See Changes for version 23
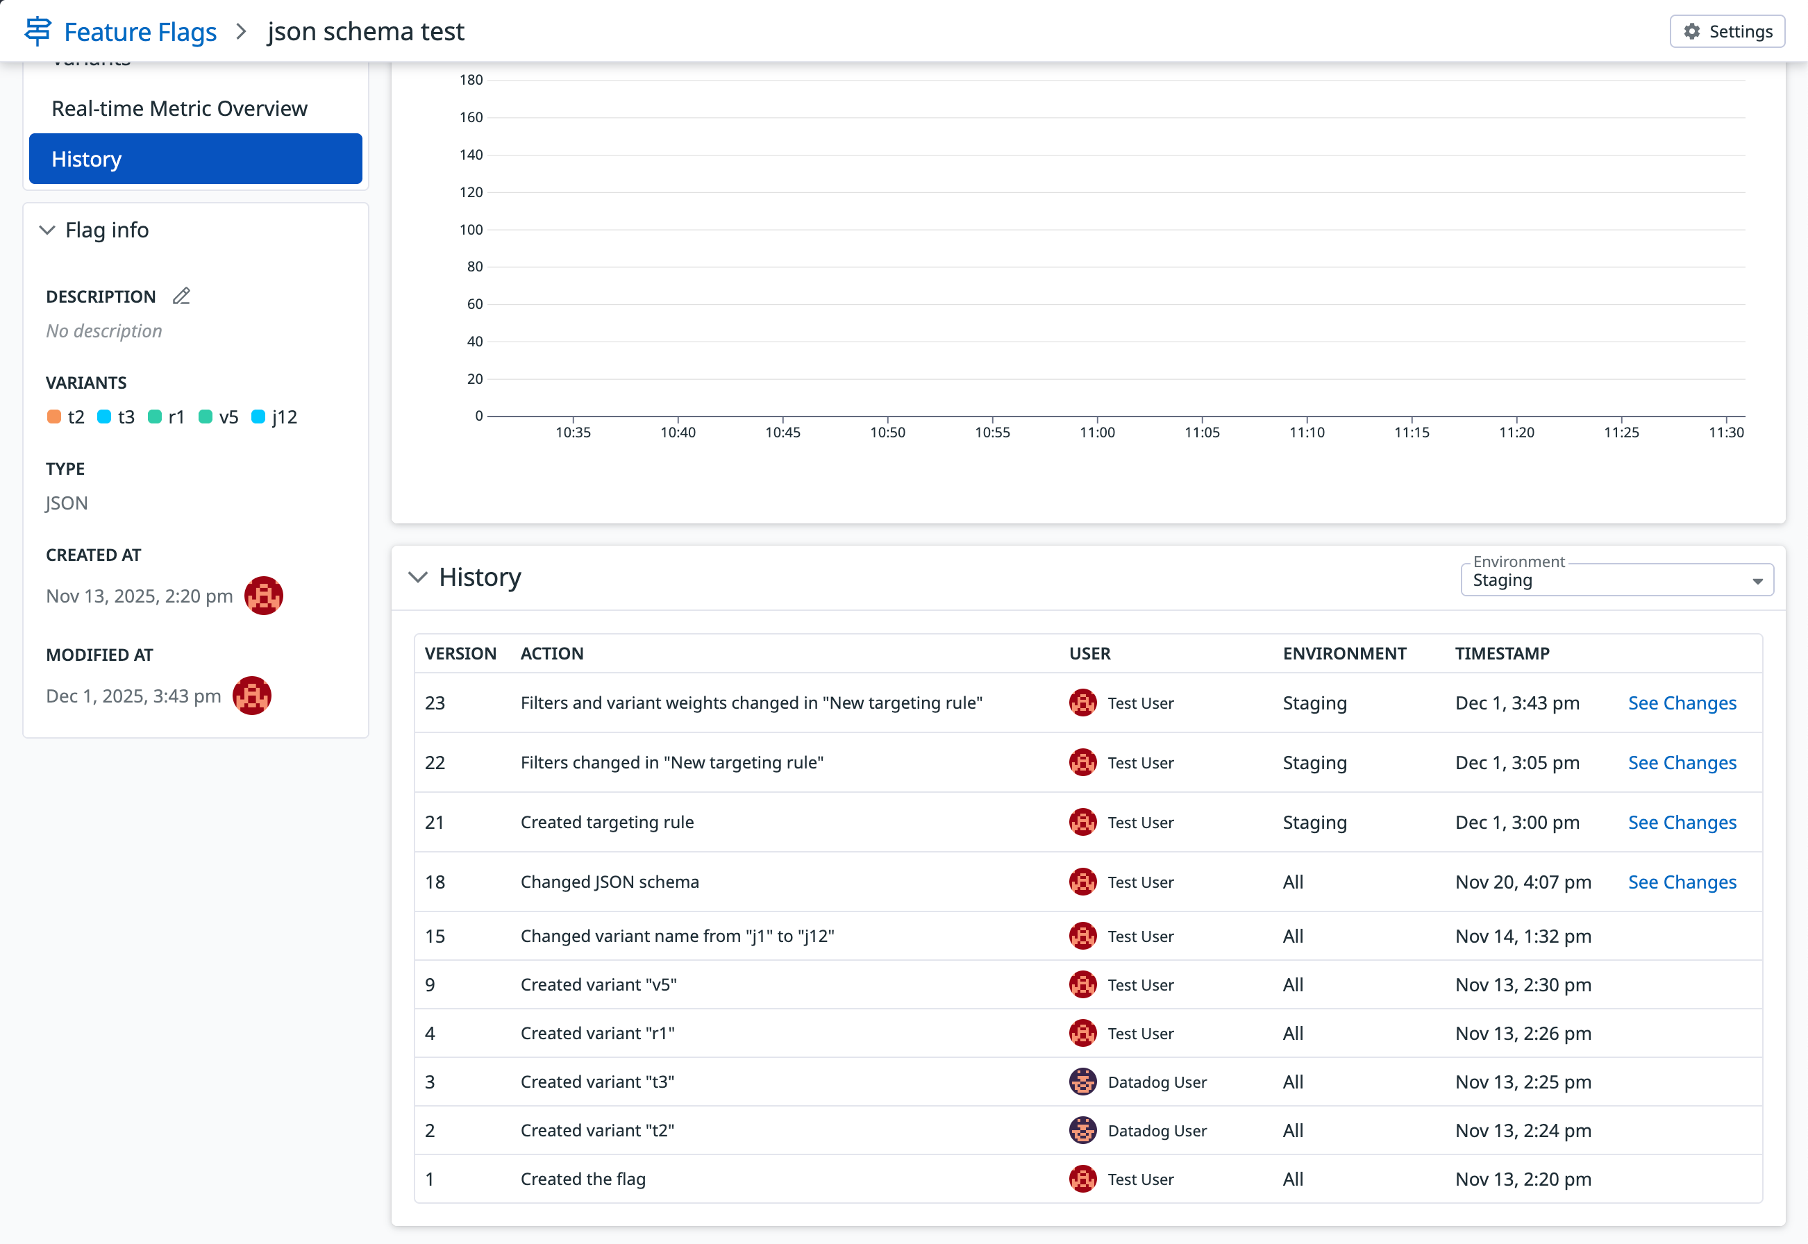The image size is (1808, 1244). click(x=1682, y=703)
